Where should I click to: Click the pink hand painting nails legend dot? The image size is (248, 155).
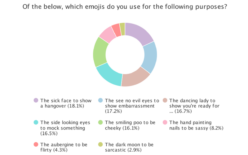coord(165,122)
